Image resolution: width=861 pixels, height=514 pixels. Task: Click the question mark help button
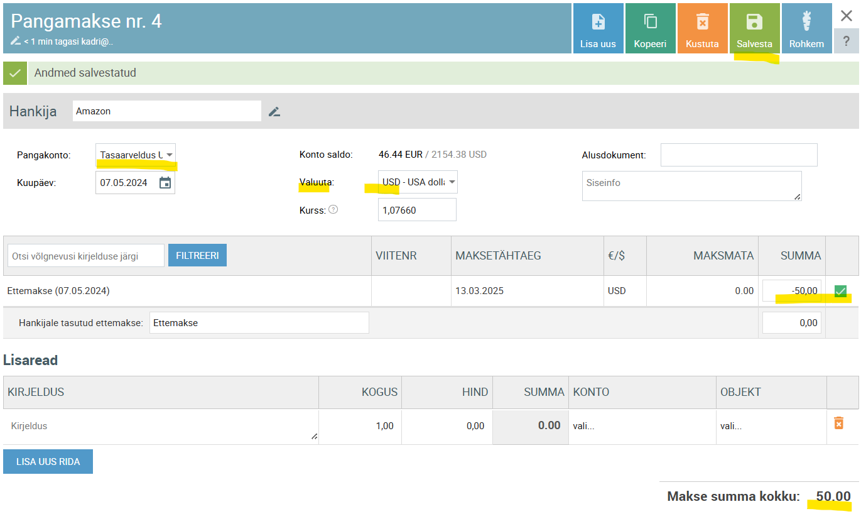pos(846,41)
